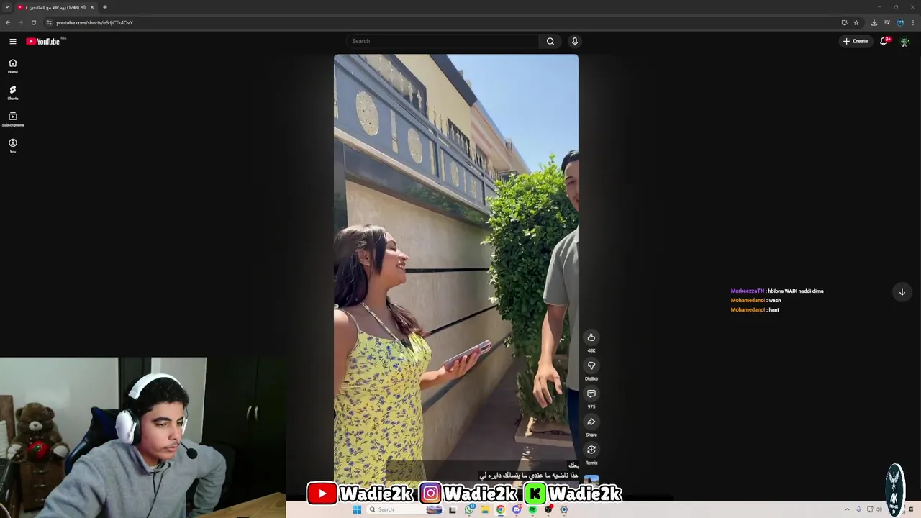Screen dimensions: 921x518
Task: Reload the YouTube page
Action: click(33, 22)
